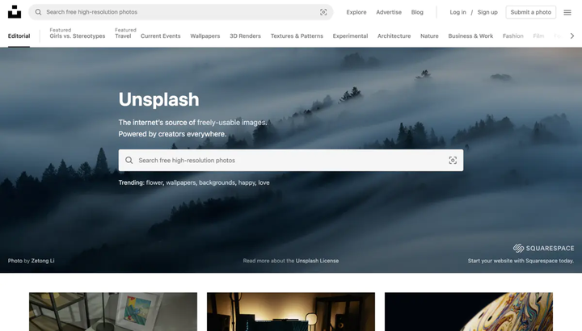The height and width of the screenshot is (331, 582).
Task: Open the Advertise page
Action: (x=389, y=12)
